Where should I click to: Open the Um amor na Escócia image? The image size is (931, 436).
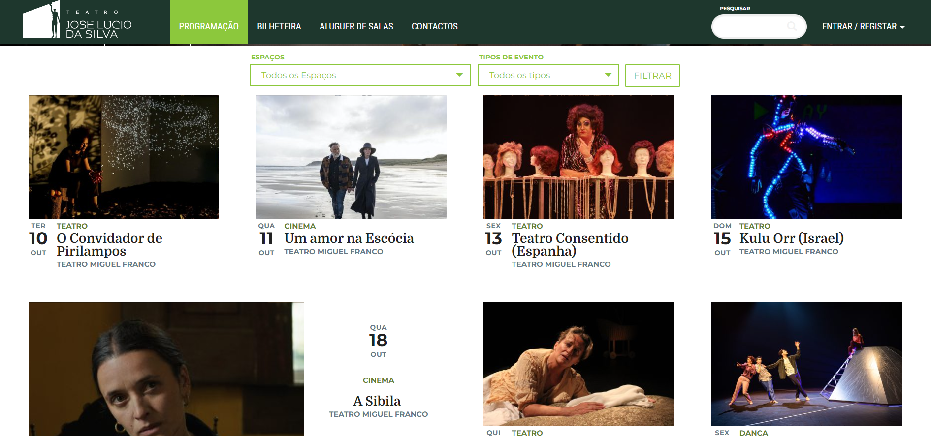click(351, 157)
